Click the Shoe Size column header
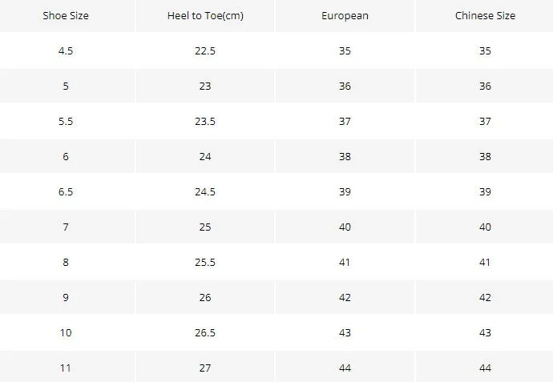The width and height of the screenshot is (553, 382). tap(66, 15)
